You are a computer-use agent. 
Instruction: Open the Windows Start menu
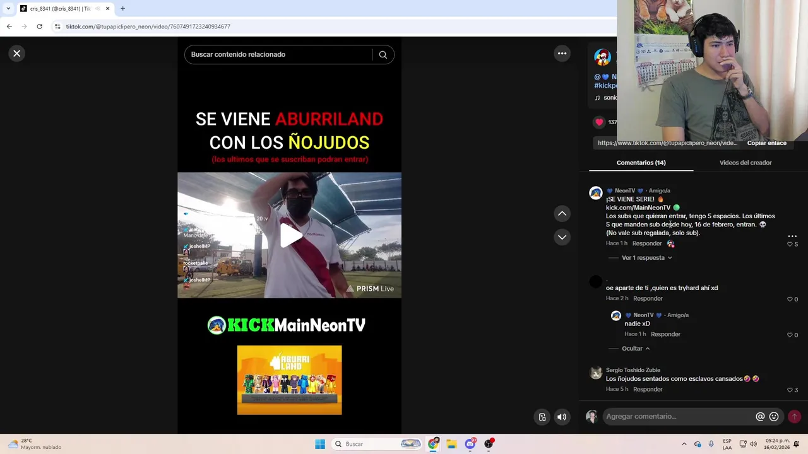320,444
